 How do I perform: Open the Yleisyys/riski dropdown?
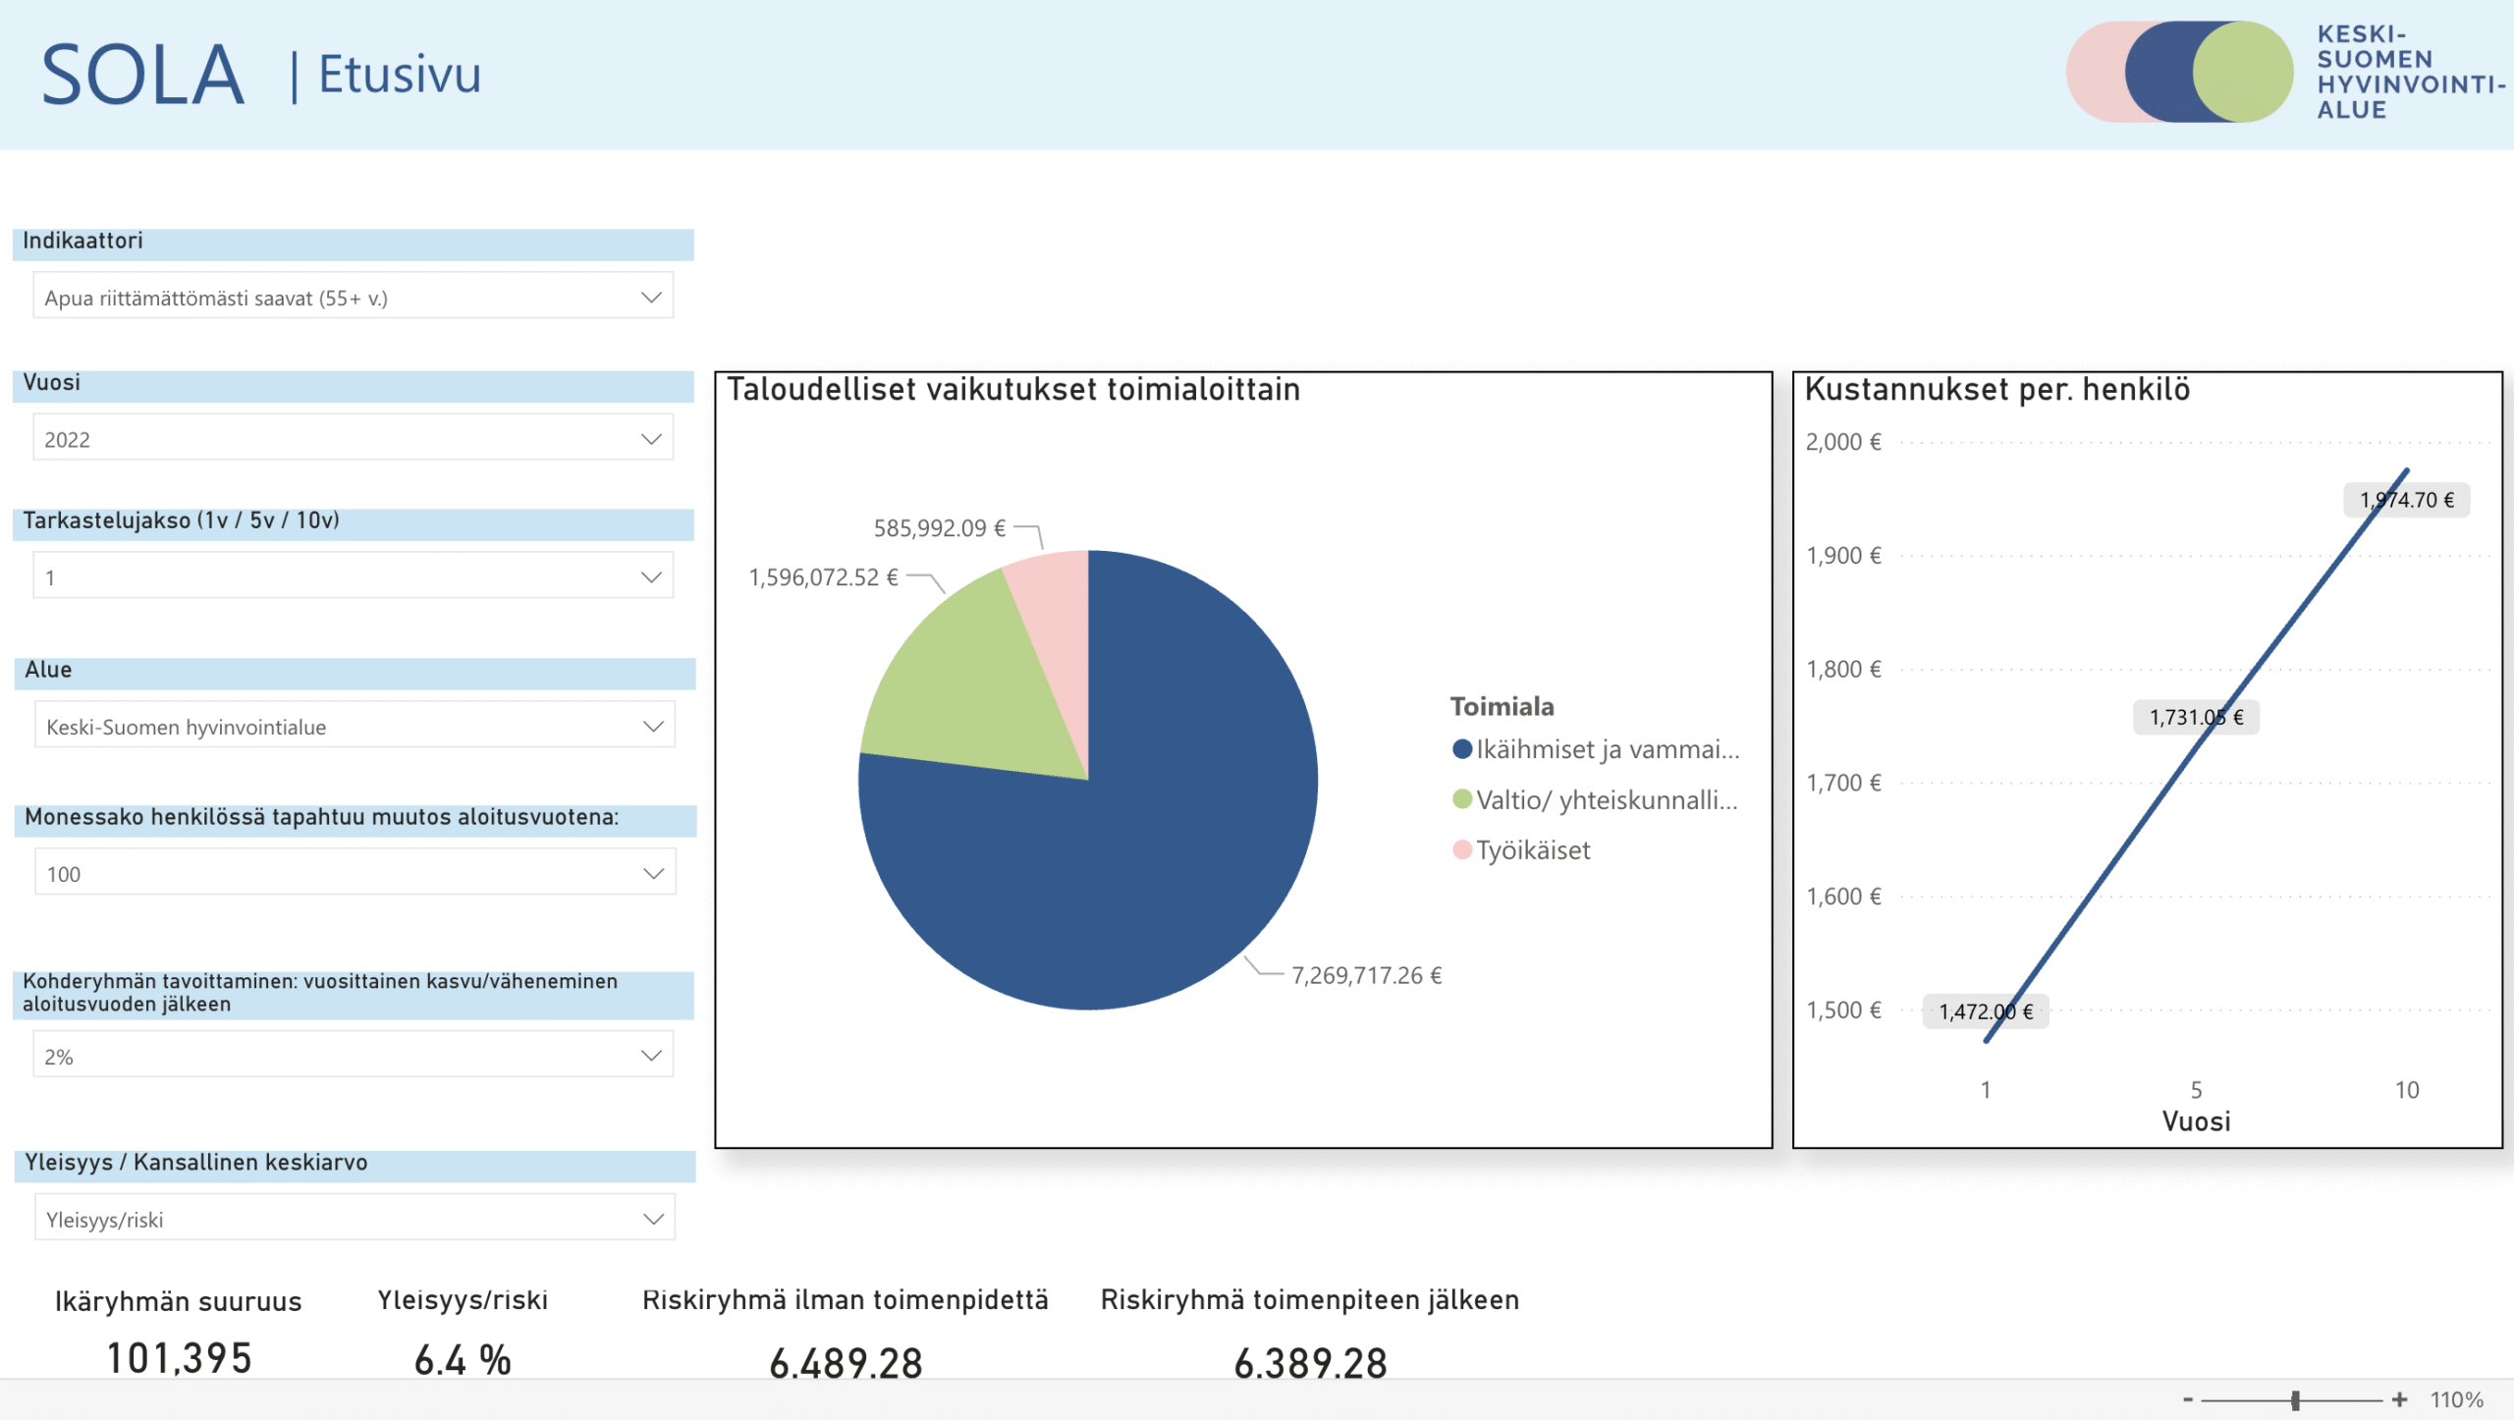[x=652, y=1219]
